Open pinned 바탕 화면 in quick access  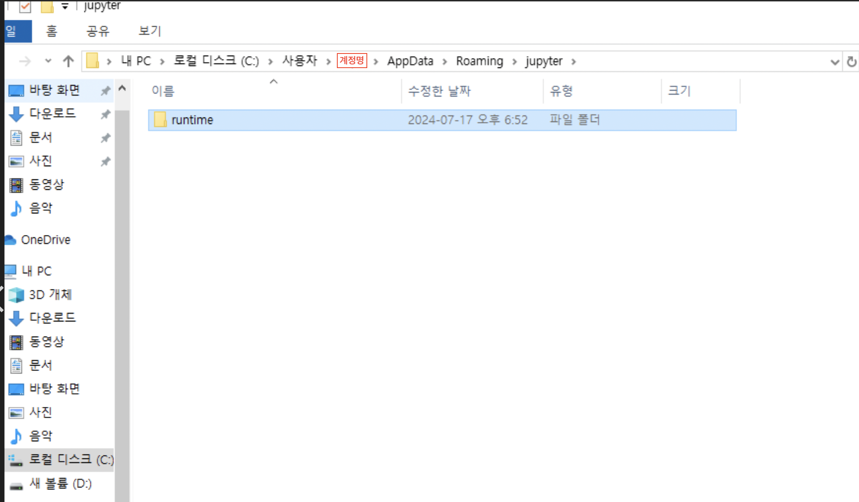pos(54,90)
